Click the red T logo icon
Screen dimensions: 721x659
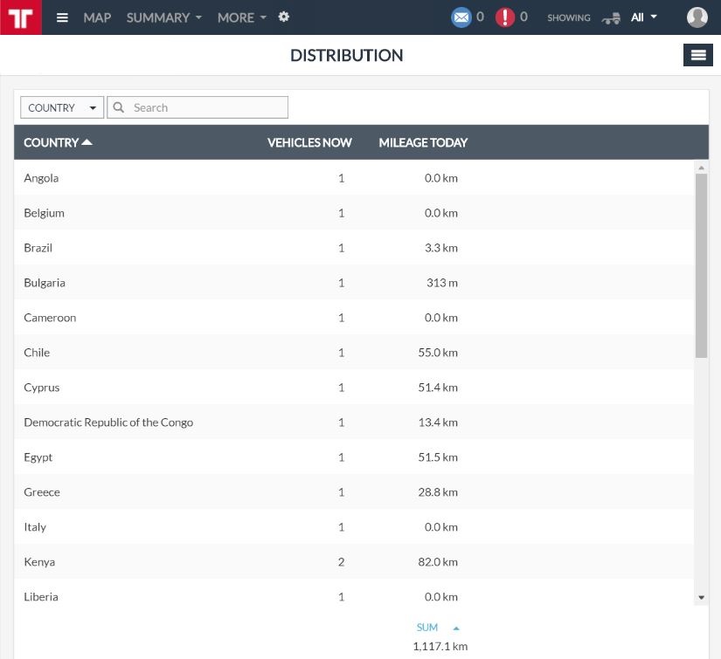(x=21, y=17)
